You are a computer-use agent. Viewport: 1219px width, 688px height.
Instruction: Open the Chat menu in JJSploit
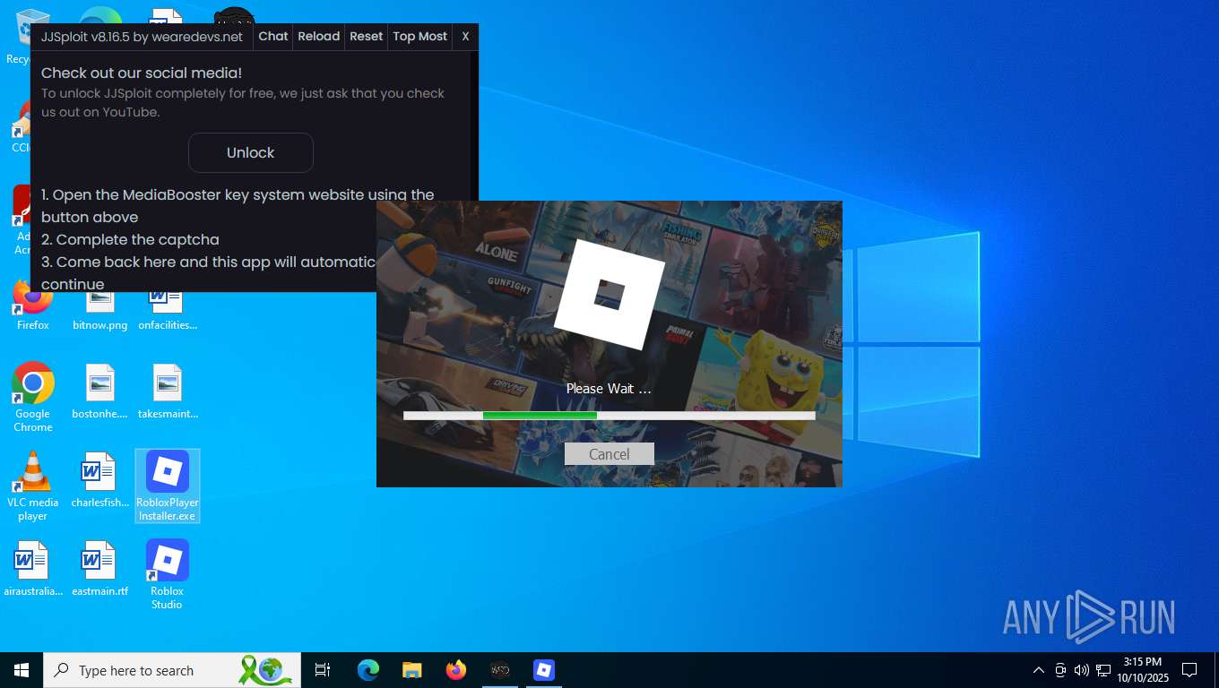click(x=273, y=37)
